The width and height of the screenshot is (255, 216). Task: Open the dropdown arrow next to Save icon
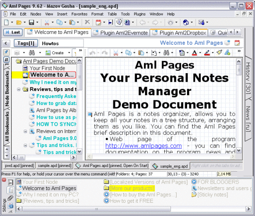[37, 23]
